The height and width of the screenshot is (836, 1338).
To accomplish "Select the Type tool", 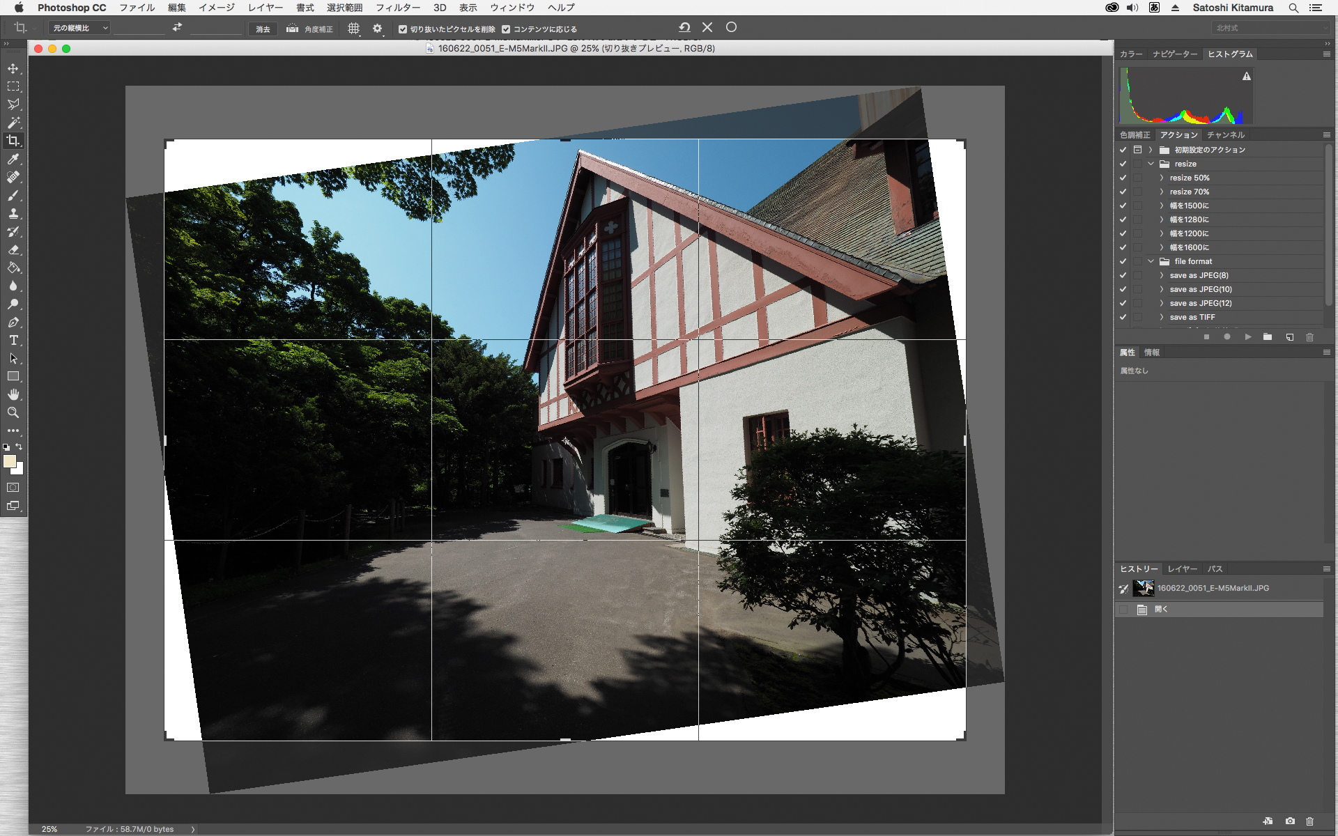I will (x=13, y=341).
